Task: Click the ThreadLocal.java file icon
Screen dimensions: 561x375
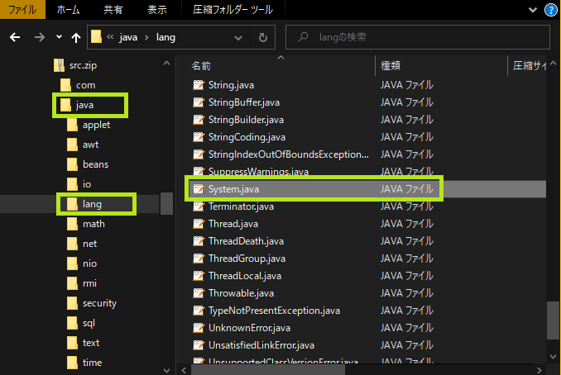Action: pos(199,276)
